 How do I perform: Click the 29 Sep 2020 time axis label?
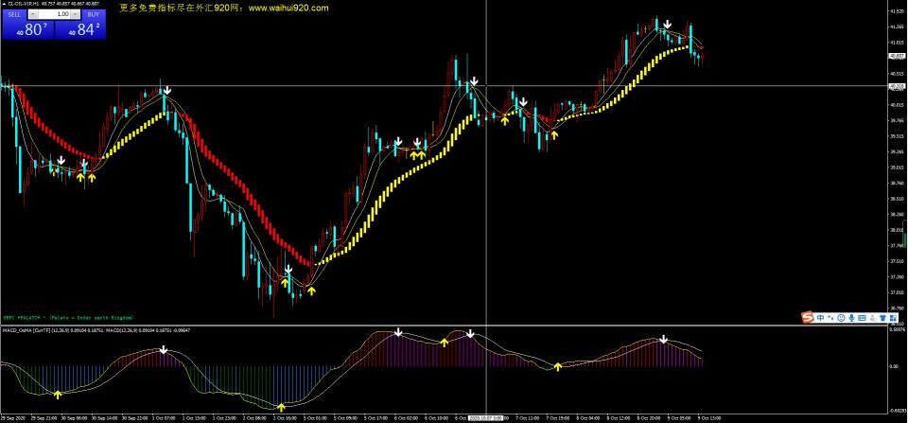[12, 417]
